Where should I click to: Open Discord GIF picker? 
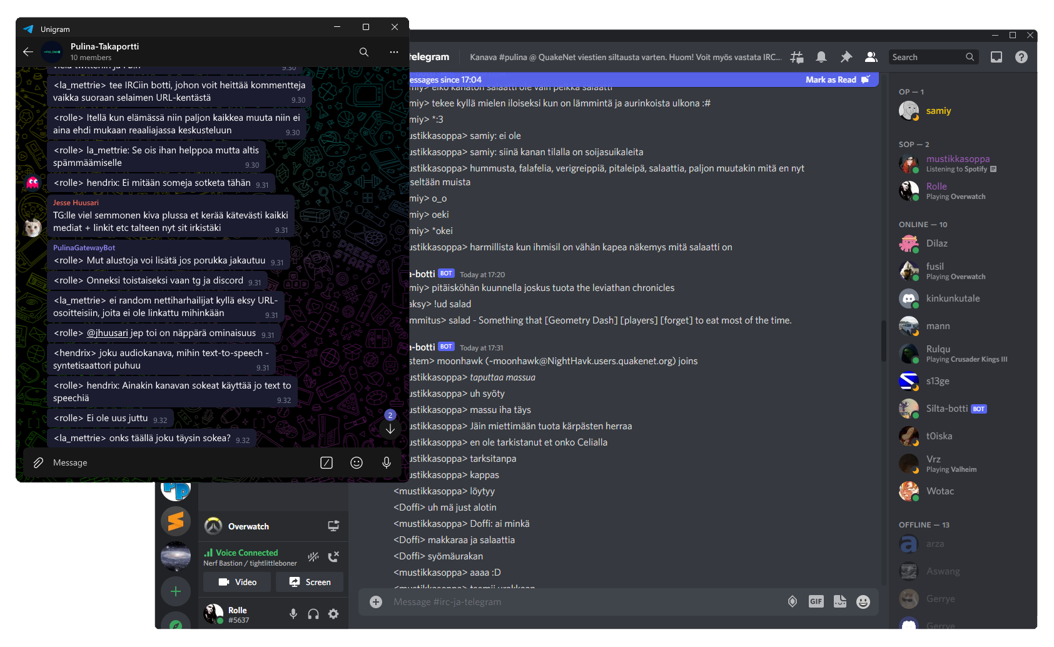point(816,602)
